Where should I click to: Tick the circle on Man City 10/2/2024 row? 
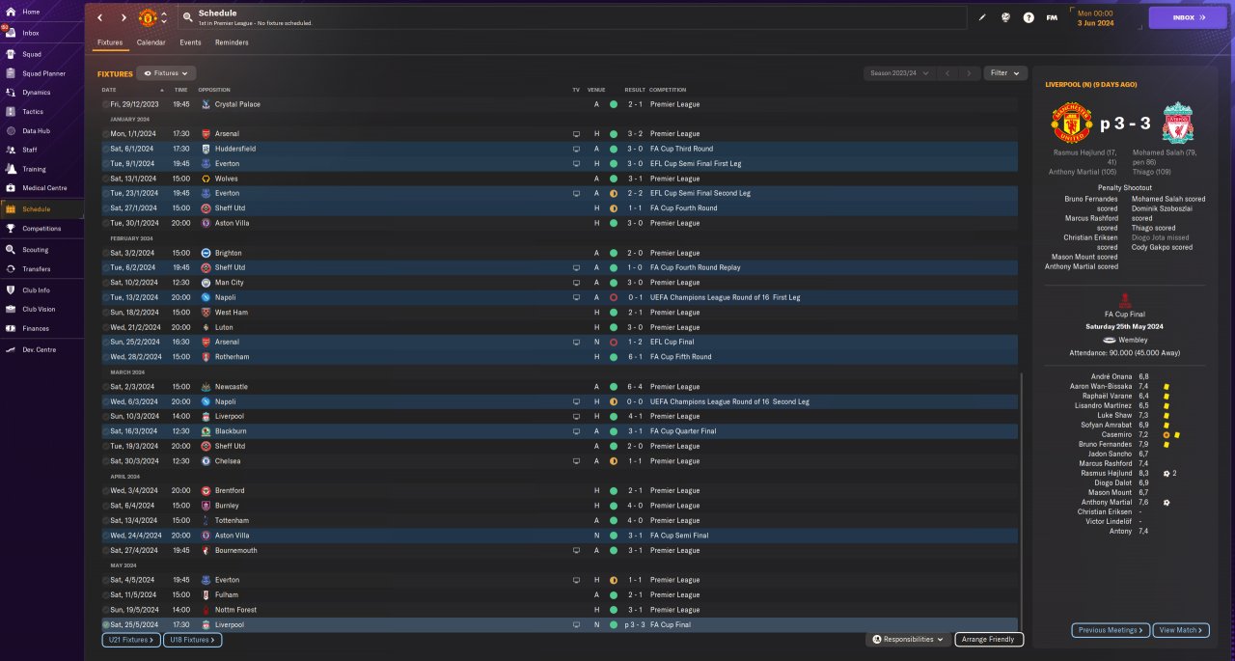[x=106, y=283]
